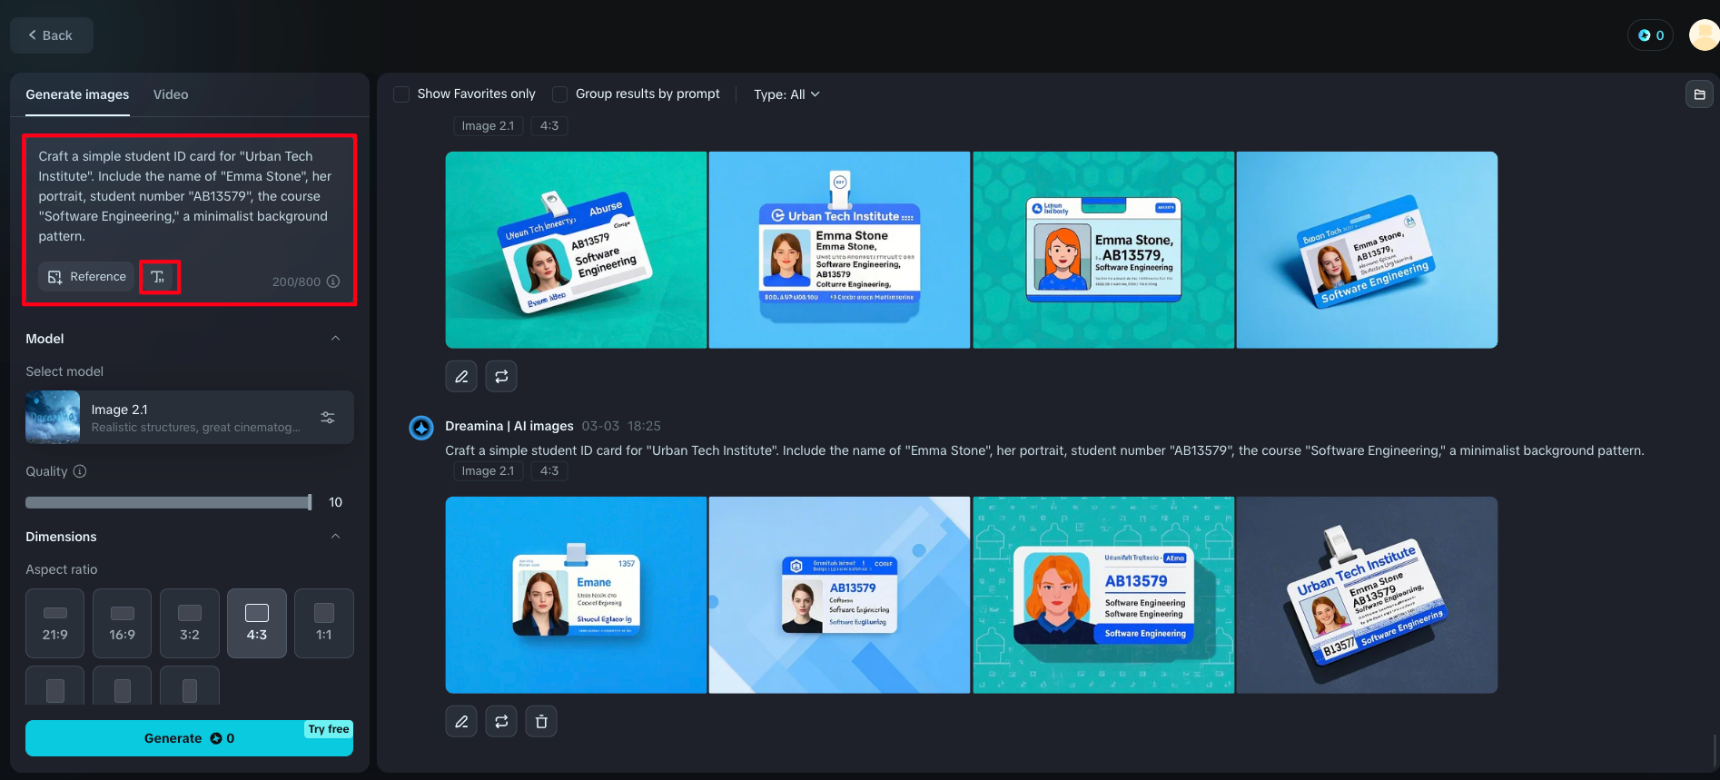Switch to the Video tab
1720x780 pixels.
tap(171, 94)
